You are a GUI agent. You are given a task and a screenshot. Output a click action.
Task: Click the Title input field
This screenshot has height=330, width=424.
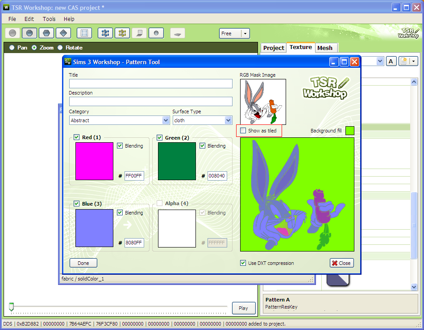(150, 83)
